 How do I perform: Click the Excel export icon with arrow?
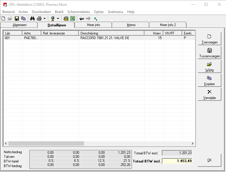coord(95,19)
